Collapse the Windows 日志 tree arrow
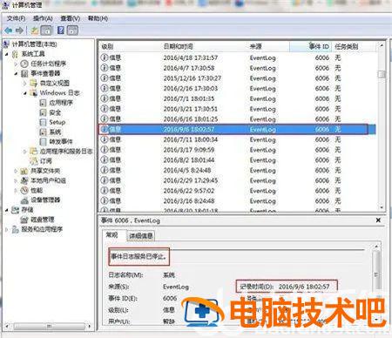Image resolution: width=392 pixels, height=338 pixels. pyautogui.click(x=25, y=93)
